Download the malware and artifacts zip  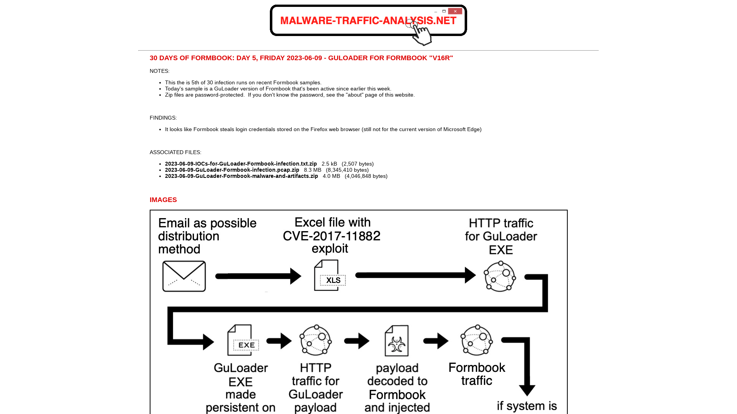click(241, 176)
